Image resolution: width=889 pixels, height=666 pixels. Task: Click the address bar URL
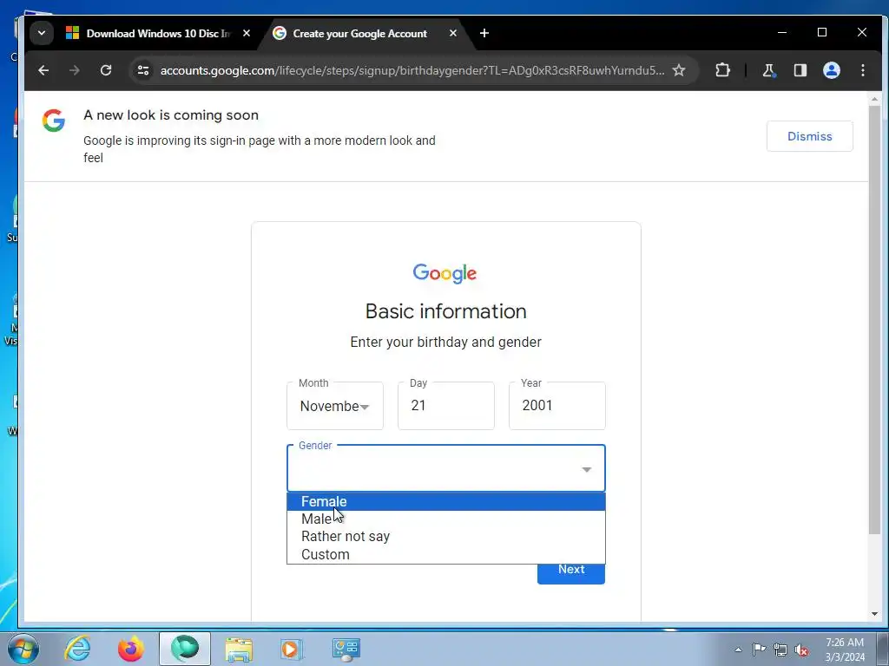tap(412, 70)
